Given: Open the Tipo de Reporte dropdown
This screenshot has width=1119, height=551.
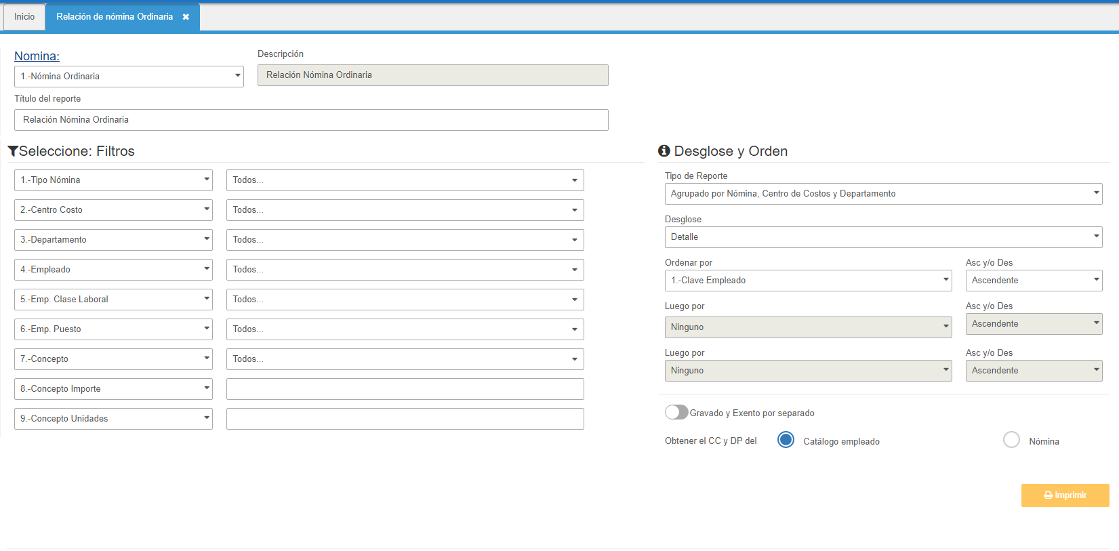Looking at the screenshot, I should click(883, 194).
